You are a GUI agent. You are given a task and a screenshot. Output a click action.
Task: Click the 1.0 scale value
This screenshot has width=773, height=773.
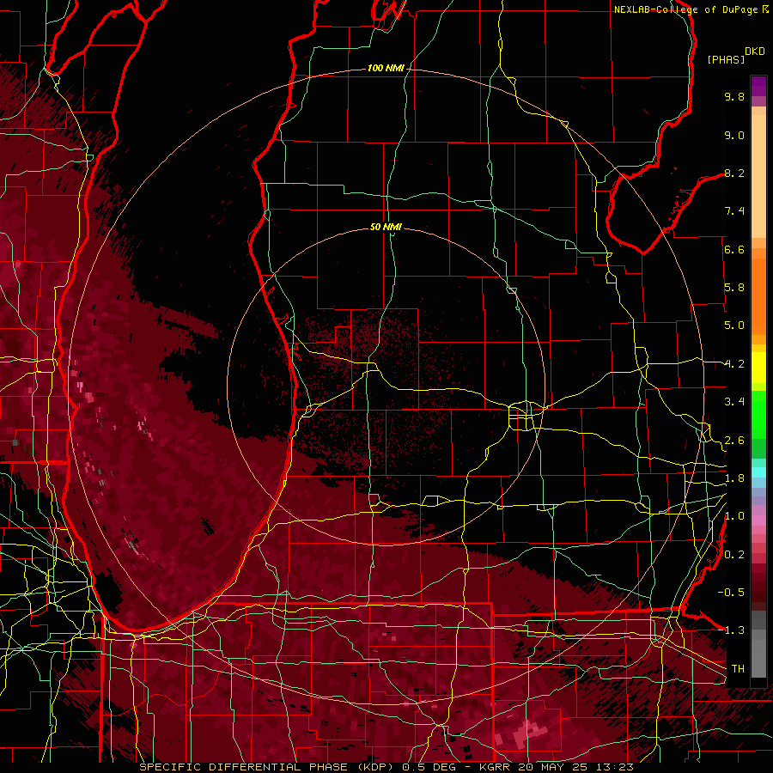tap(734, 516)
